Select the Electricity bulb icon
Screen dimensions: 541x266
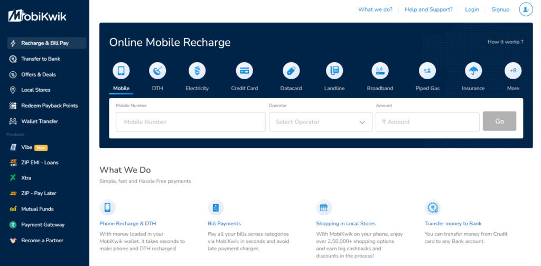click(x=197, y=71)
